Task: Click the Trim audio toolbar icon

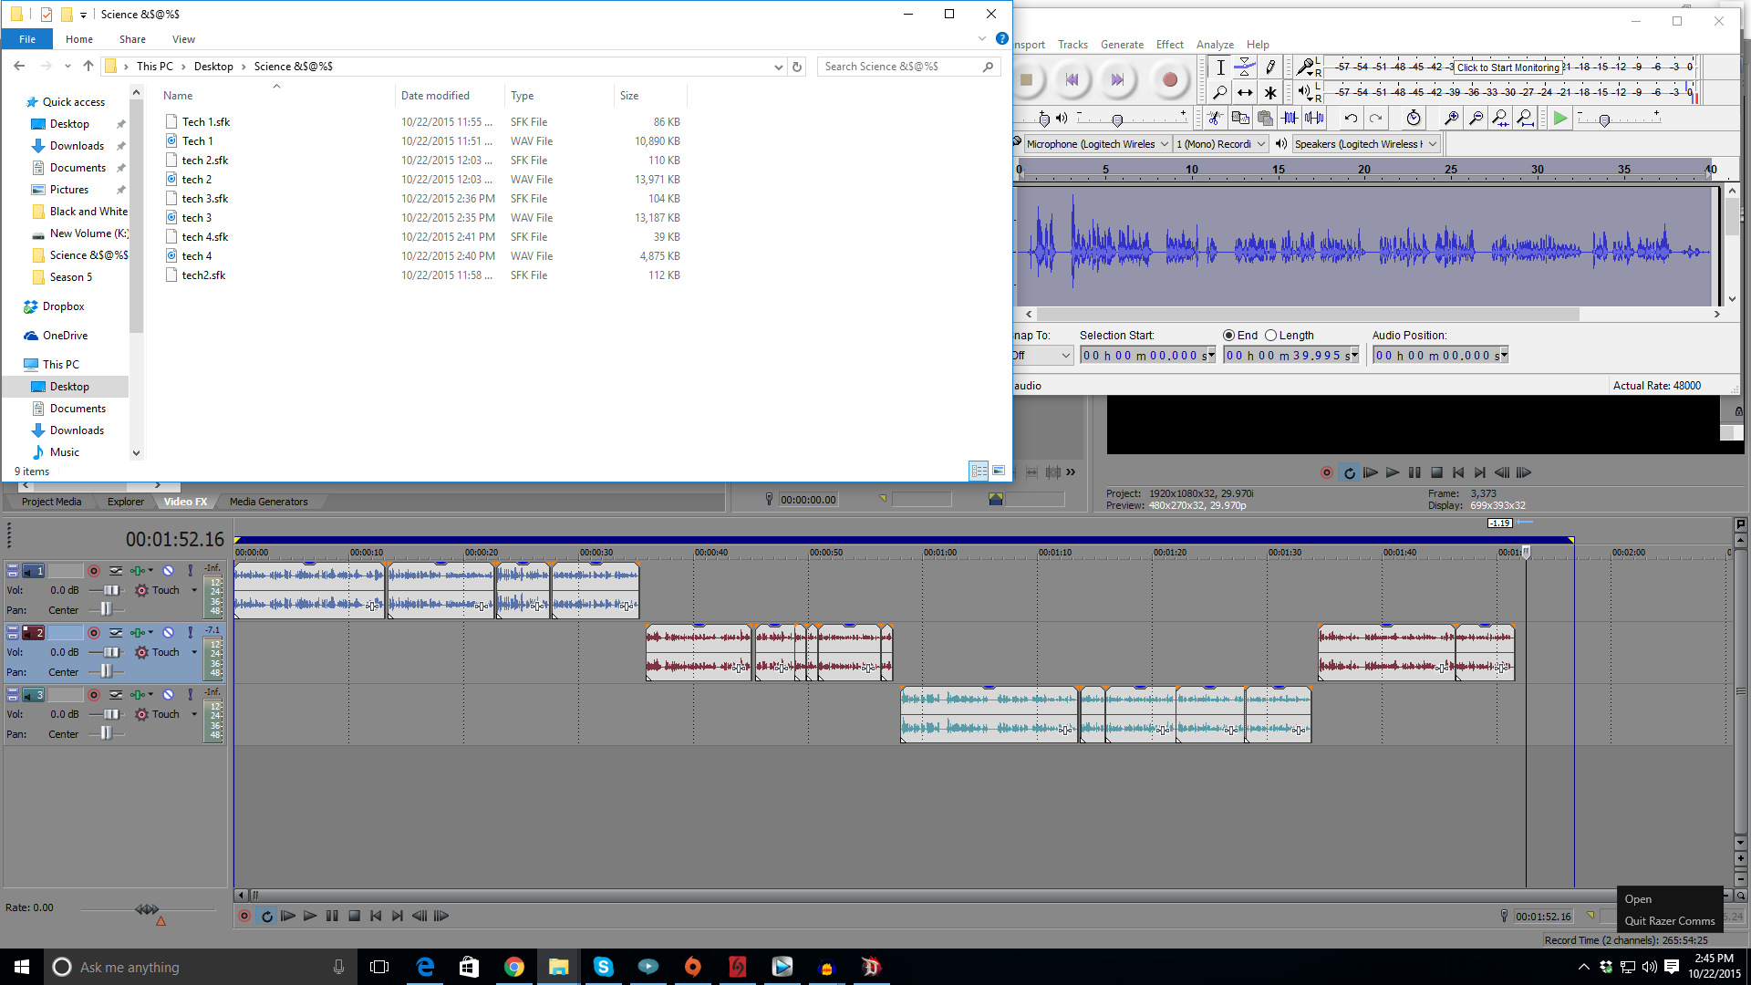Action: click(1290, 118)
